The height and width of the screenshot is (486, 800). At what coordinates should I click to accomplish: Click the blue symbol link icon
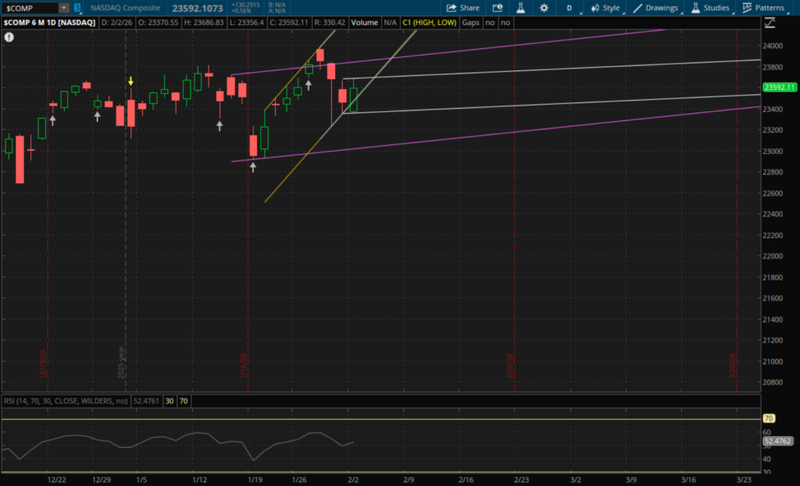click(77, 8)
